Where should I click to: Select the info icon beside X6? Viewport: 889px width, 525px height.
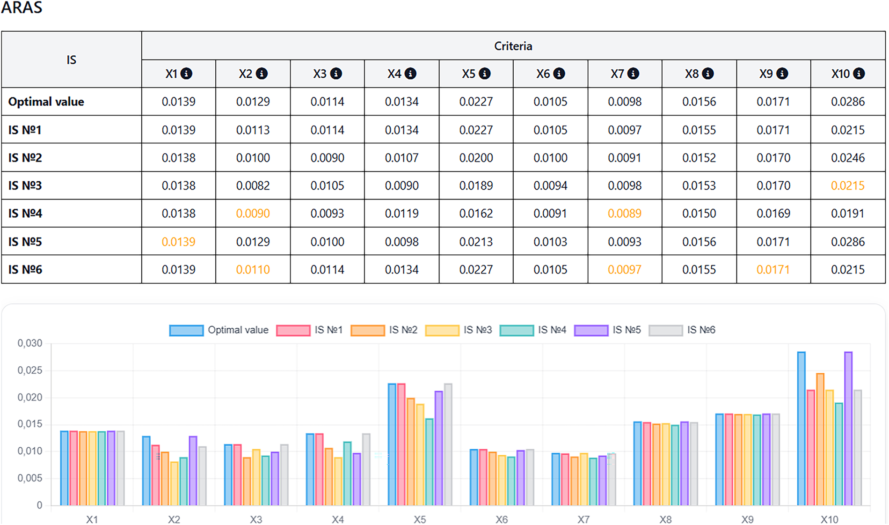pyautogui.click(x=559, y=74)
